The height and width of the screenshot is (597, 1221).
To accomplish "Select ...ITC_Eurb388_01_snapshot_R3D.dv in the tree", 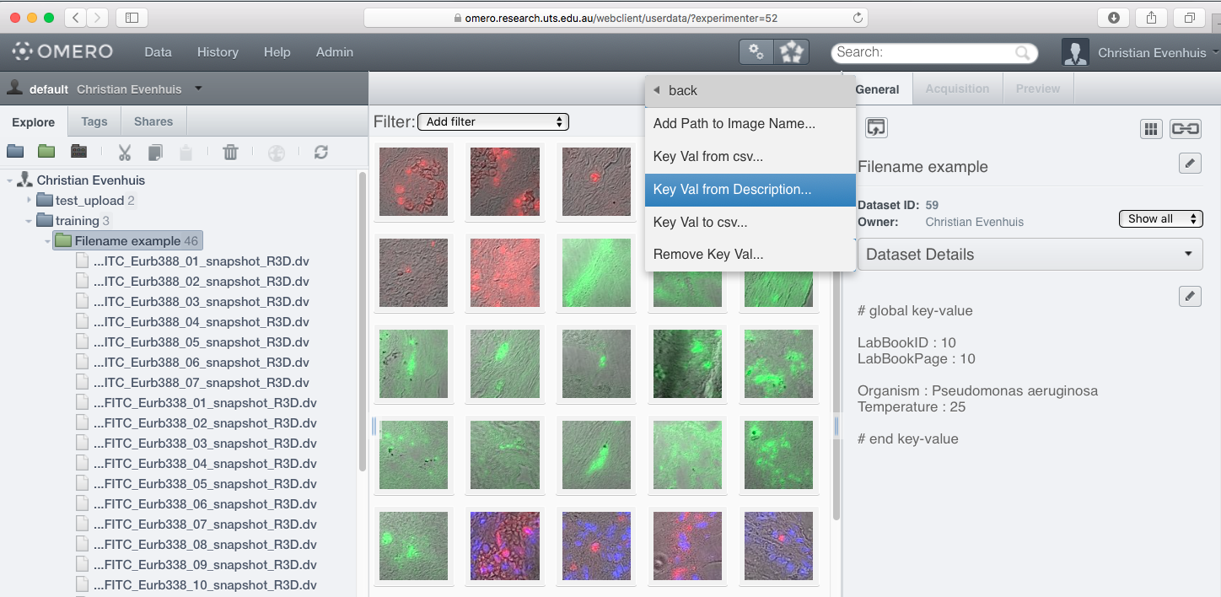I will pos(202,261).
